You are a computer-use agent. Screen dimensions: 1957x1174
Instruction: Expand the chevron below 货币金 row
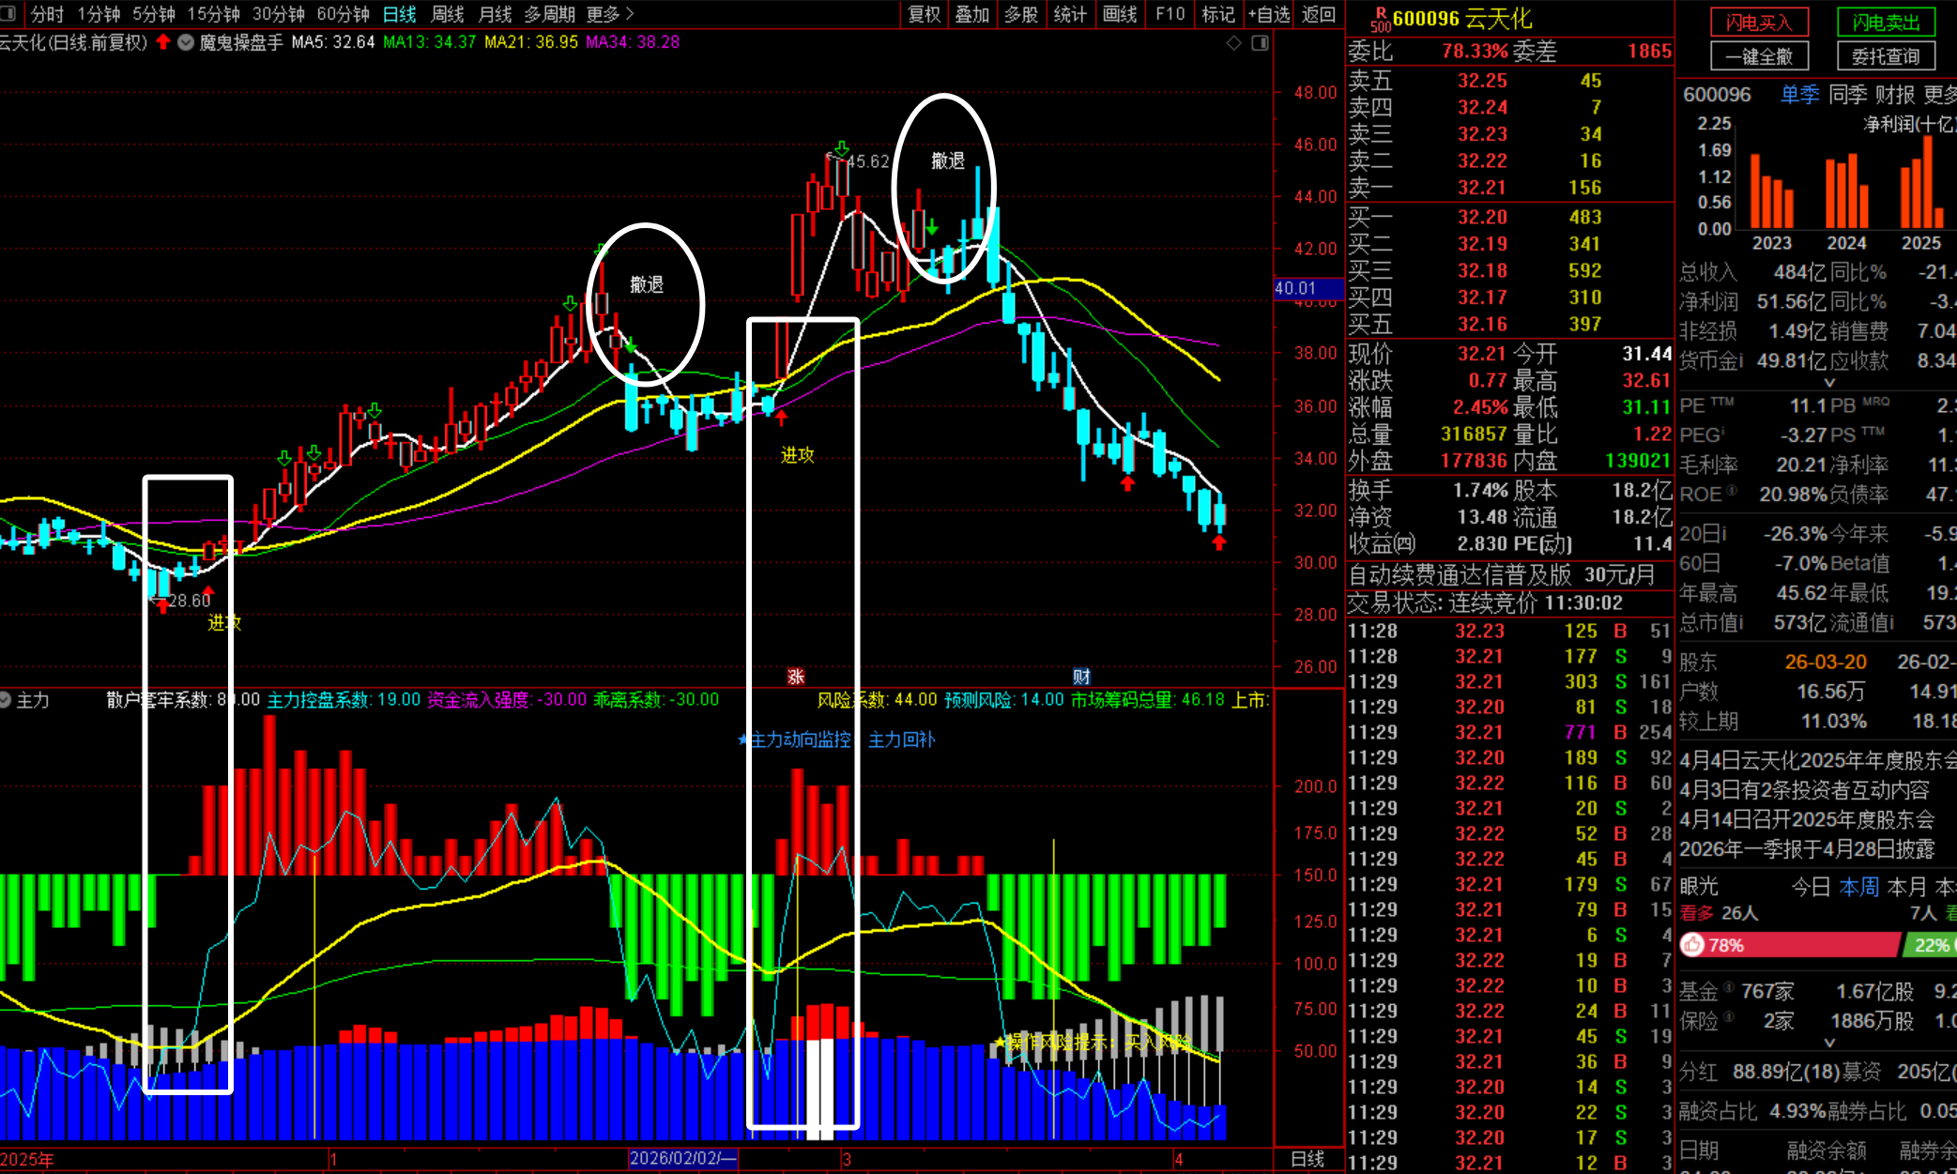(x=1828, y=383)
